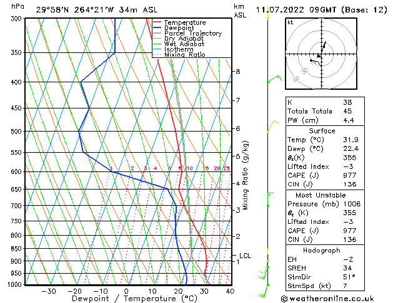393x303 pixels.
Task: Click the surface Dewp value 22.4
Action: click(351, 149)
